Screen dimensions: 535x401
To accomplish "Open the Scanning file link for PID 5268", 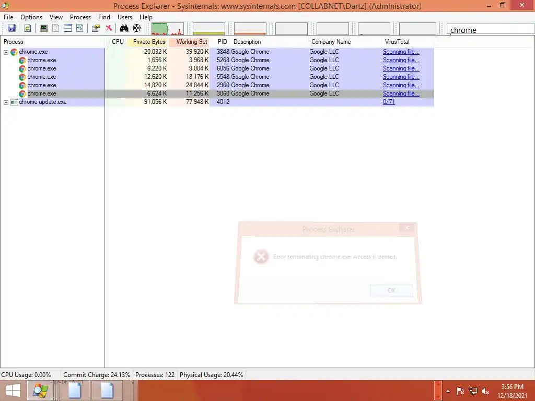I will 401,60.
